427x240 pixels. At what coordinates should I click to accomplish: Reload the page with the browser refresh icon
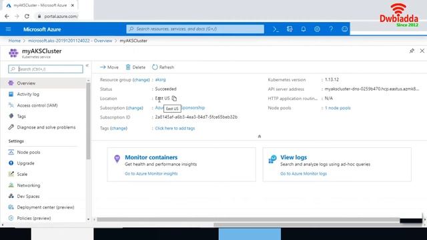[27, 16]
